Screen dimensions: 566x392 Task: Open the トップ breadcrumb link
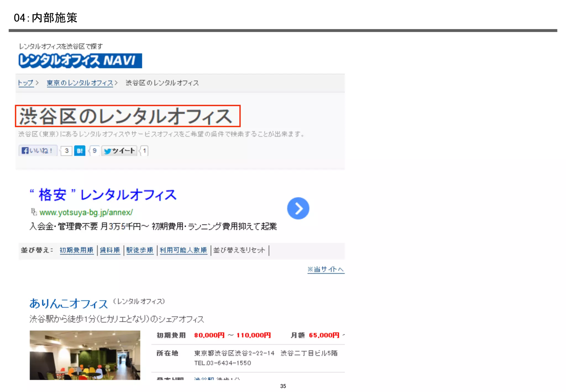tap(25, 83)
